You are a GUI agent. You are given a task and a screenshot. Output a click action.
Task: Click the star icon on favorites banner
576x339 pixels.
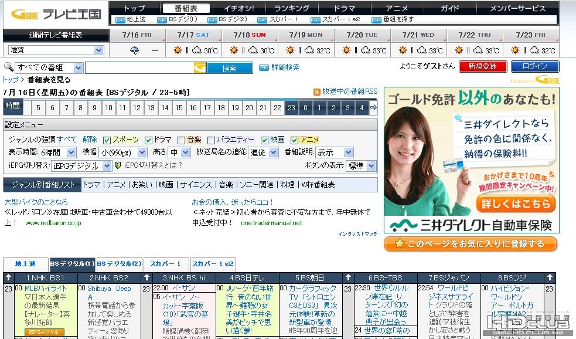[400, 243]
